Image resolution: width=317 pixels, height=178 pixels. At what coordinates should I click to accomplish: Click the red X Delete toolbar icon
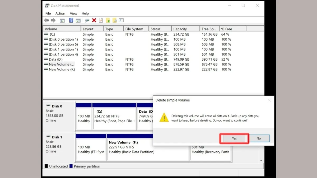click(94, 21)
